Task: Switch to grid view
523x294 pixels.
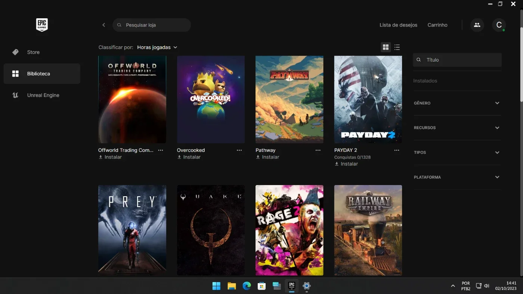Action: (x=386, y=47)
